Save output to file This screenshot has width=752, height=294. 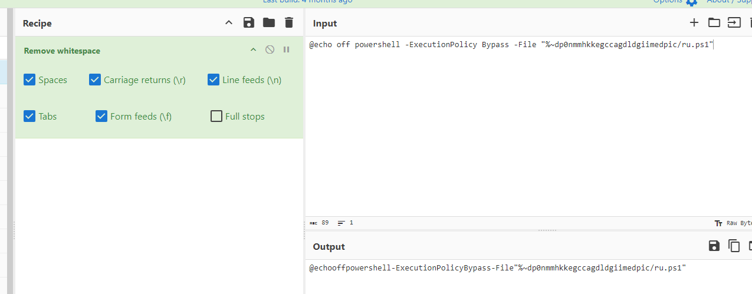click(x=714, y=246)
